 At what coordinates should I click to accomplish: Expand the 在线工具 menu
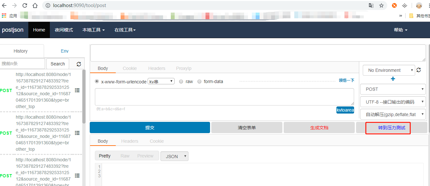coord(125,30)
